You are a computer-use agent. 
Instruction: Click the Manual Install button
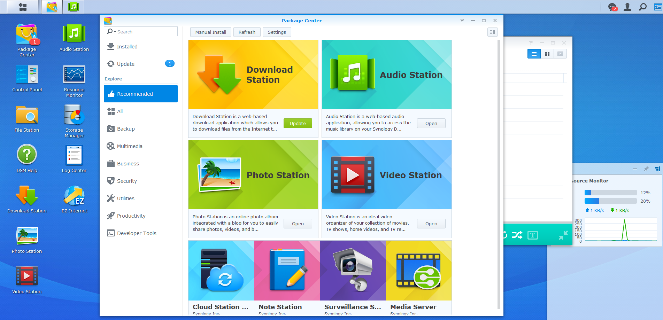pos(210,32)
